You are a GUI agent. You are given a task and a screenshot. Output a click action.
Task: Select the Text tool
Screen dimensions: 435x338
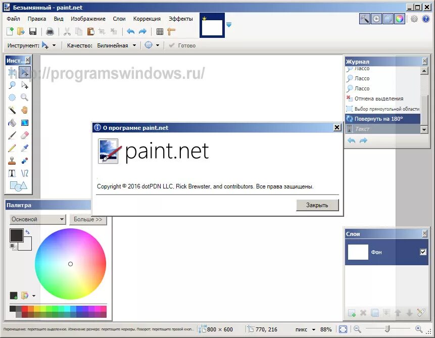click(x=12, y=173)
